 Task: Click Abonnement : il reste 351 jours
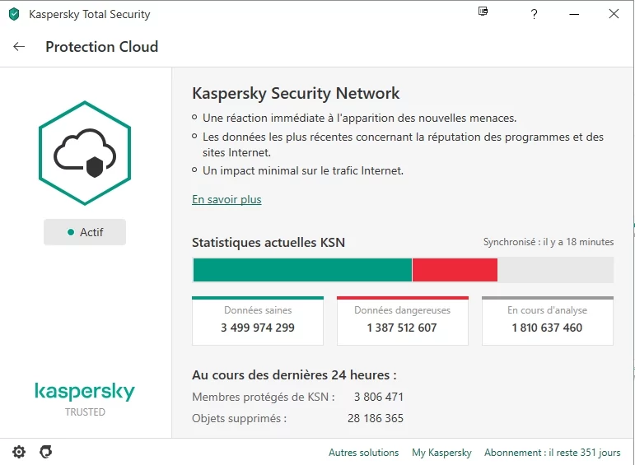click(553, 453)
